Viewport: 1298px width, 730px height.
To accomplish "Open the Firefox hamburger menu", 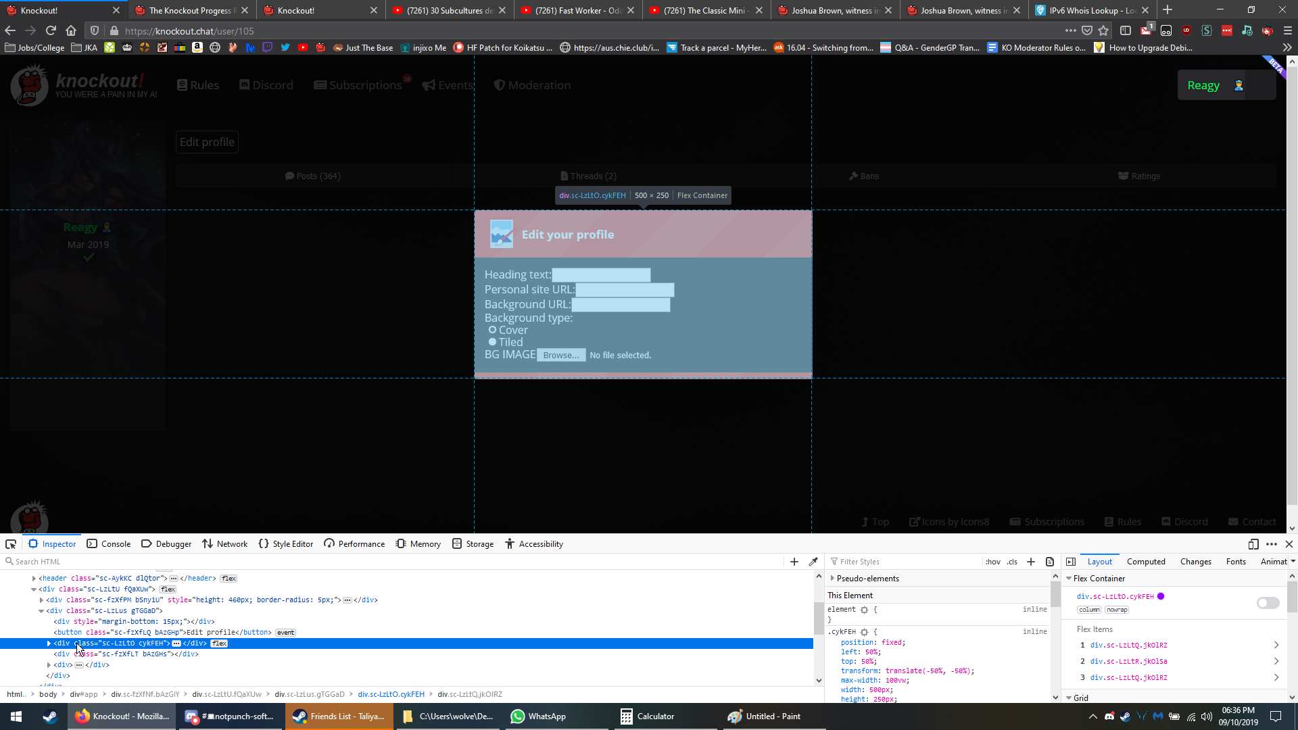I will click(x=1287, y=30).
